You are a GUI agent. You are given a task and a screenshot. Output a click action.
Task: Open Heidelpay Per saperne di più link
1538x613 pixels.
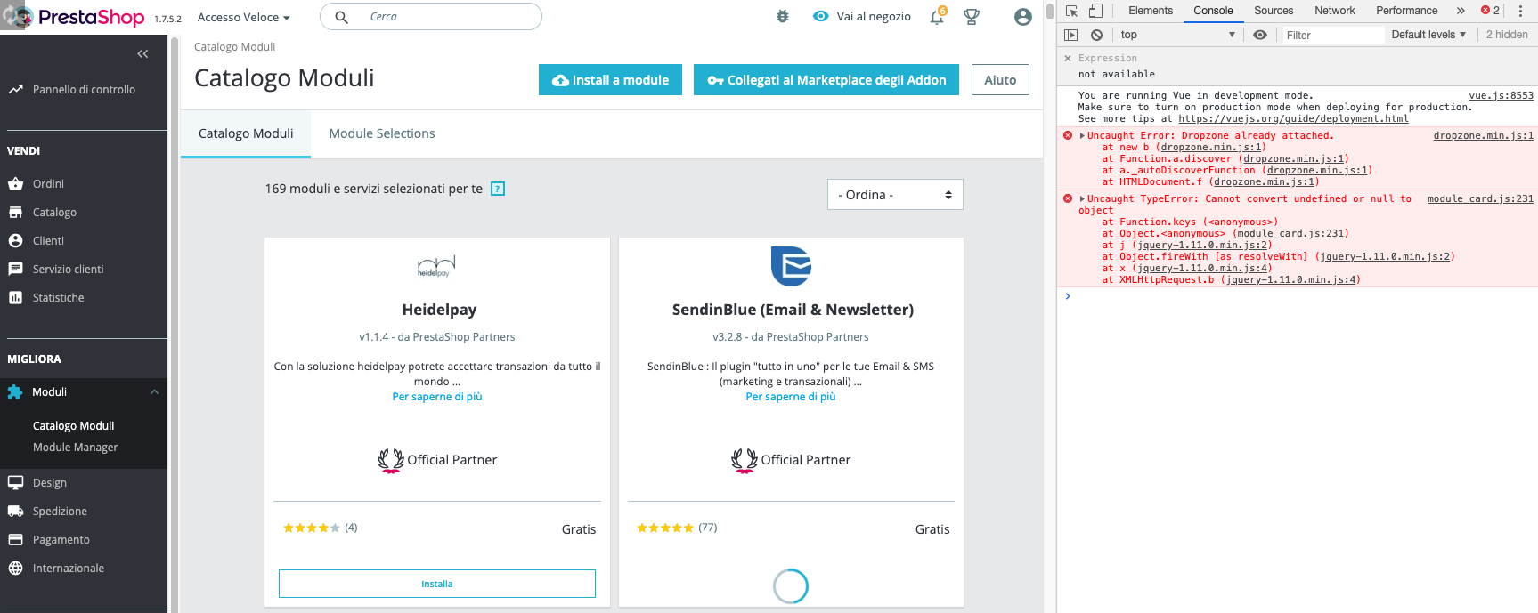click(437, 397)
